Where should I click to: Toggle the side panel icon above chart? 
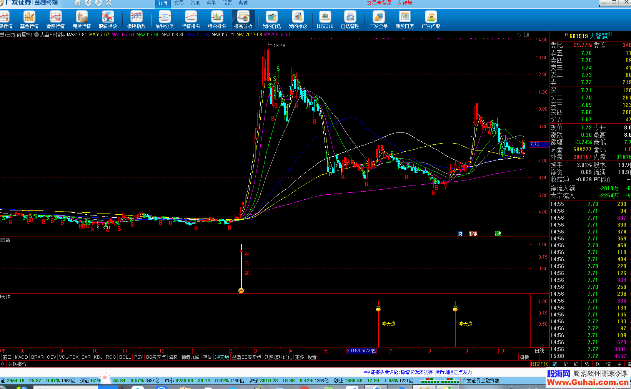point(526,35)
